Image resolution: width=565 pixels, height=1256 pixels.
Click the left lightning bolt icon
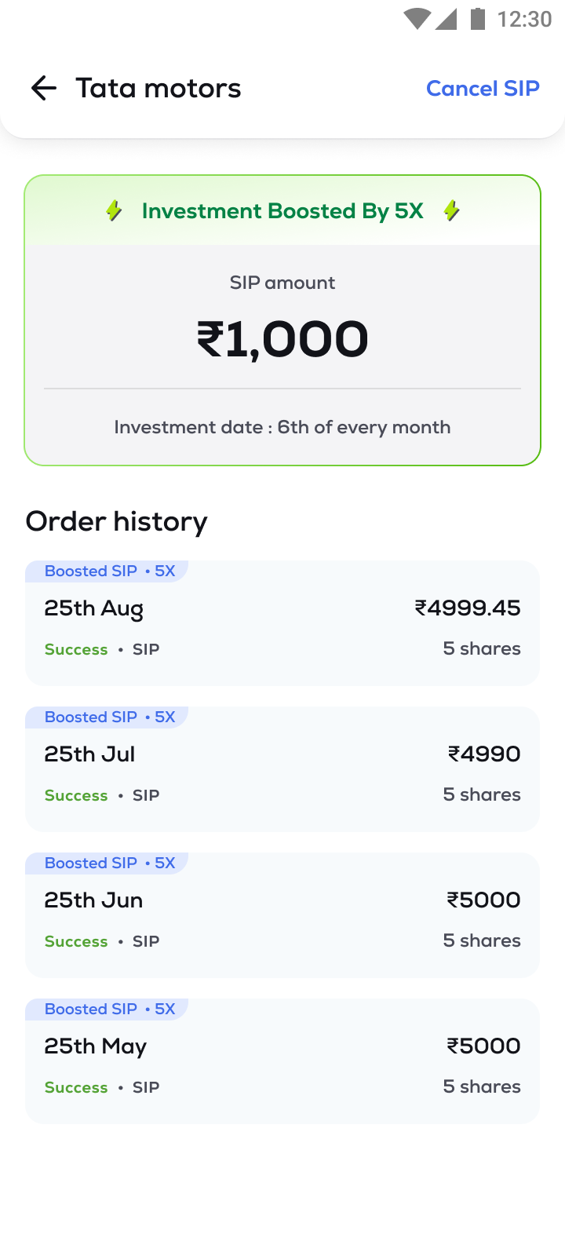pos(115,210)
